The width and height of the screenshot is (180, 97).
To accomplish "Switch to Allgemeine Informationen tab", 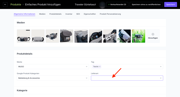I will (x=24, y=14).
